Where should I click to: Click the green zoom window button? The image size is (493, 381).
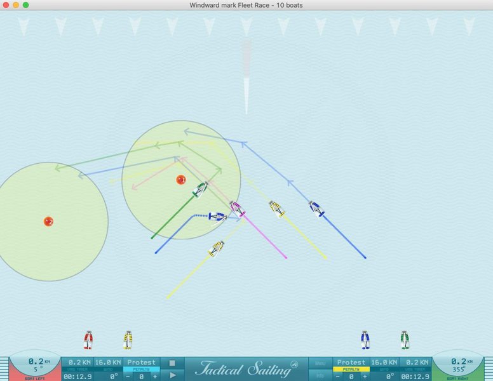tap(26, 5)
